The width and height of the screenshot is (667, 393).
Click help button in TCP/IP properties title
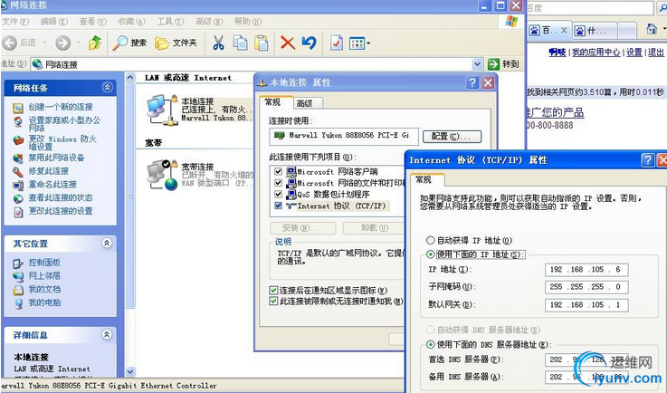[x=648, y=160]
